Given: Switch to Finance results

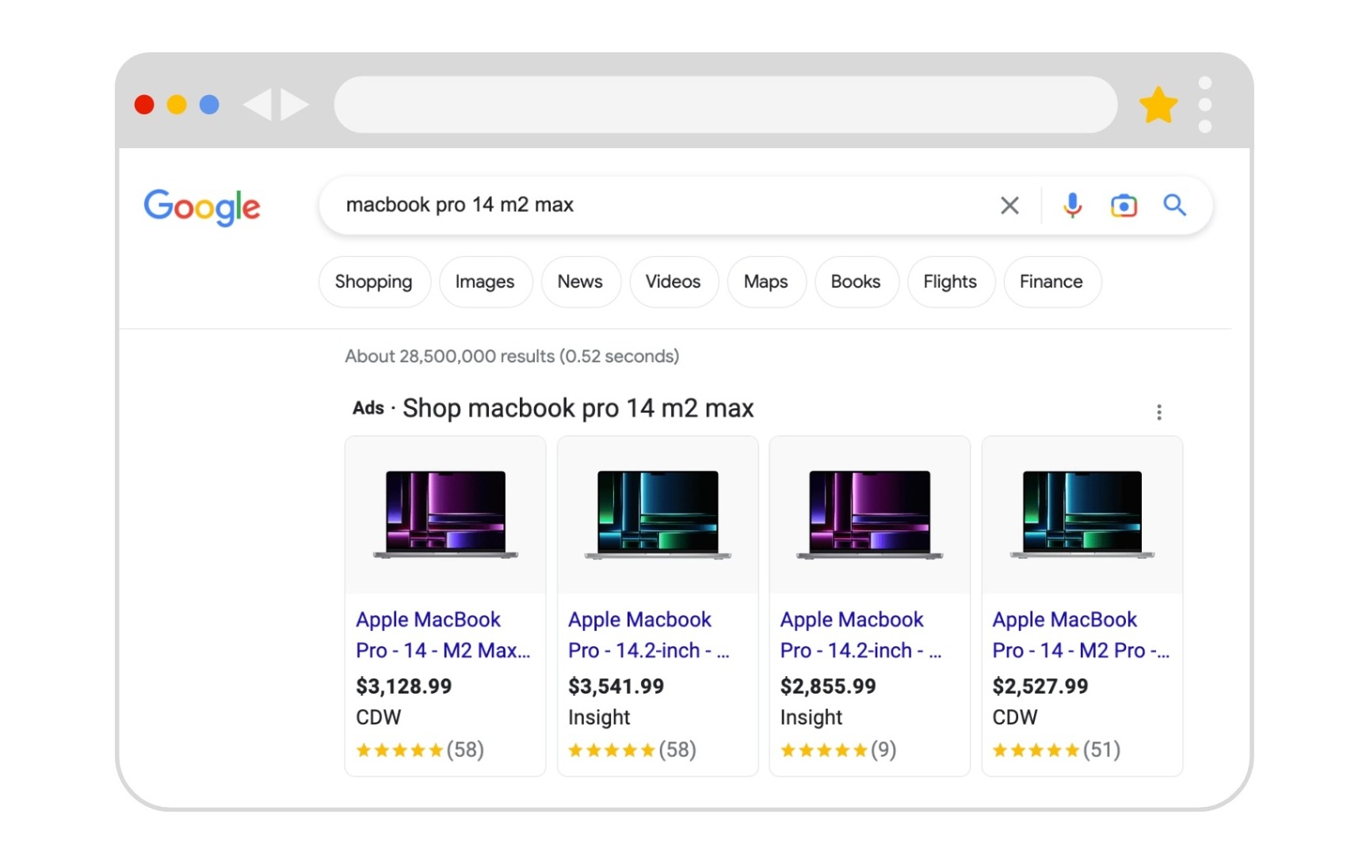Looking at the screenshot, I should point(1051,281).
